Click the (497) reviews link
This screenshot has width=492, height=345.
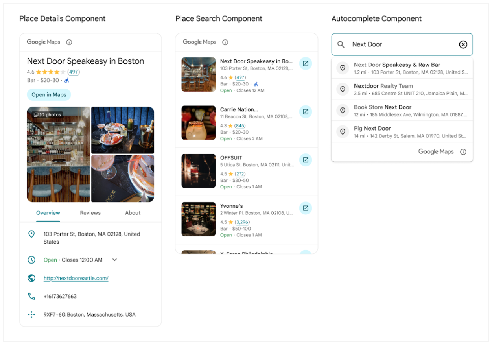(x=74, y=72)
